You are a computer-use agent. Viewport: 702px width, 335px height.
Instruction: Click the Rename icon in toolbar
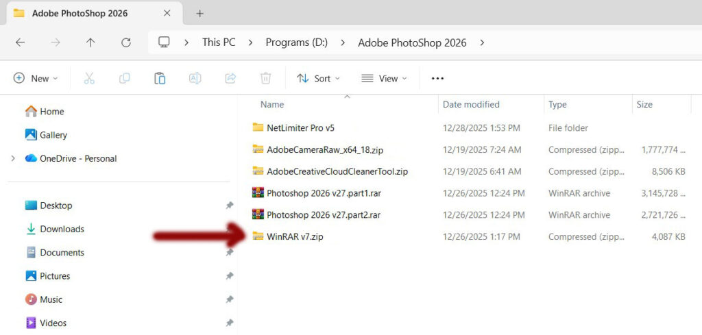point(195,79)
